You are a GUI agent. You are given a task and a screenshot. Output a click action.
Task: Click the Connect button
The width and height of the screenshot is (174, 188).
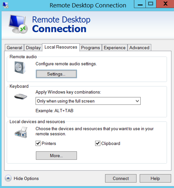[121, 178]
